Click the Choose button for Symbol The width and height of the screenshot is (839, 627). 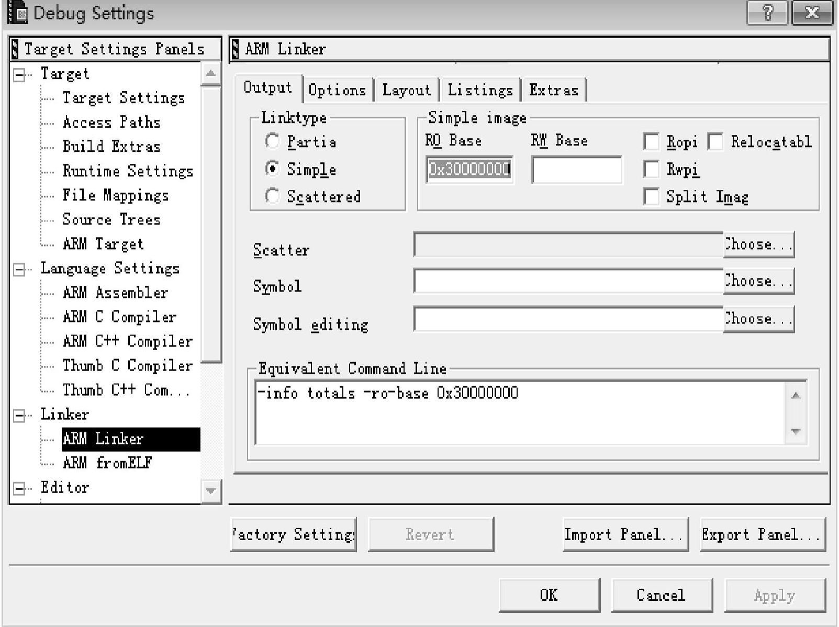(x=759, y=281)
